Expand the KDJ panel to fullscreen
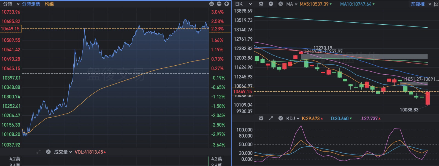The image size is (439, 166). (x=271, y=118)
